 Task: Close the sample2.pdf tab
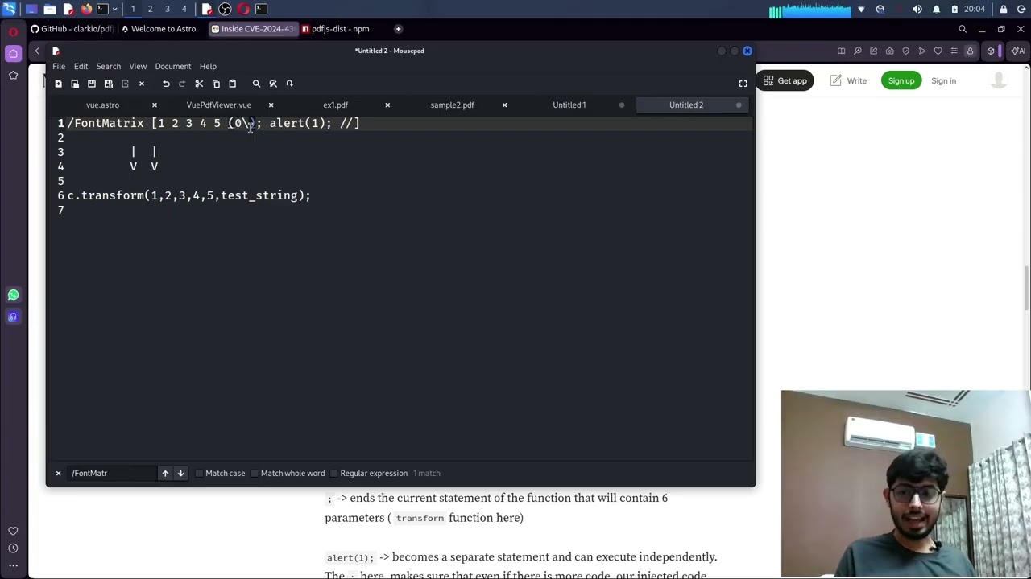pyautogui.click(x=504, y=105)
